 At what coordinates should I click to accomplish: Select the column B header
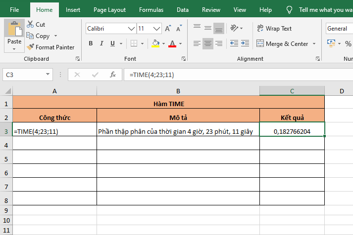point(178,91)
